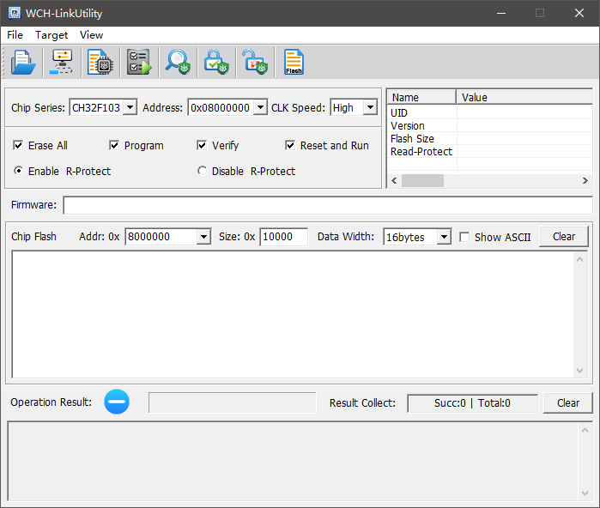Select the UID row in info table
Viewport: 600px width, 508px height.
pos(491,113)
